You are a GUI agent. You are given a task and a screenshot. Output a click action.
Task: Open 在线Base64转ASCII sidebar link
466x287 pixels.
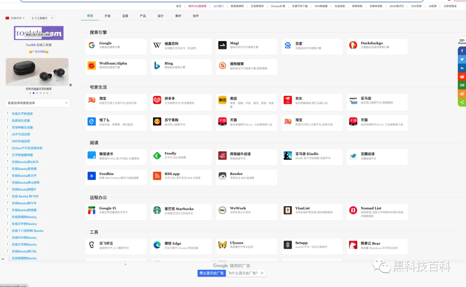pyautogui.click(x=25, y=162)
